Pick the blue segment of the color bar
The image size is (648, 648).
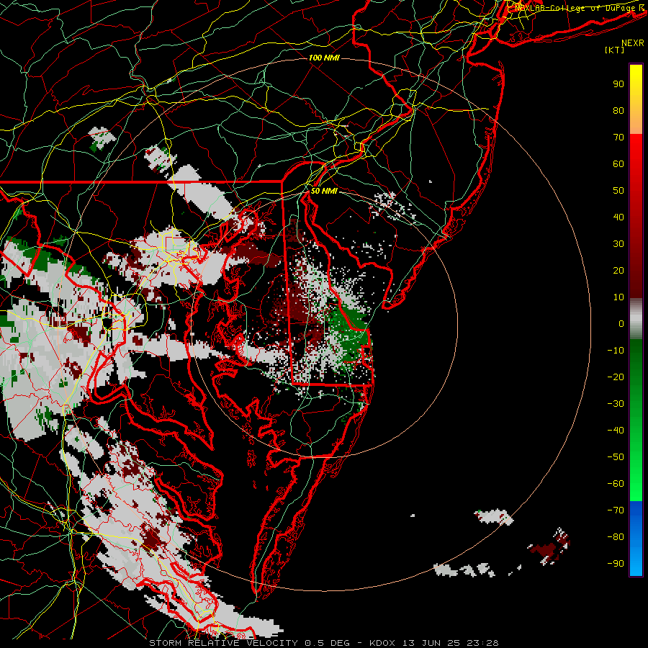pos(636,539)
